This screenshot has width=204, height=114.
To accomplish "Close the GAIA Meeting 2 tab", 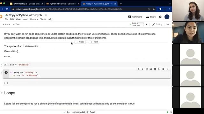I will [42, 4].
